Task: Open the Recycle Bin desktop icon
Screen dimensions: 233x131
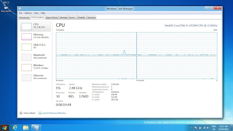Action: pos(6,7)
